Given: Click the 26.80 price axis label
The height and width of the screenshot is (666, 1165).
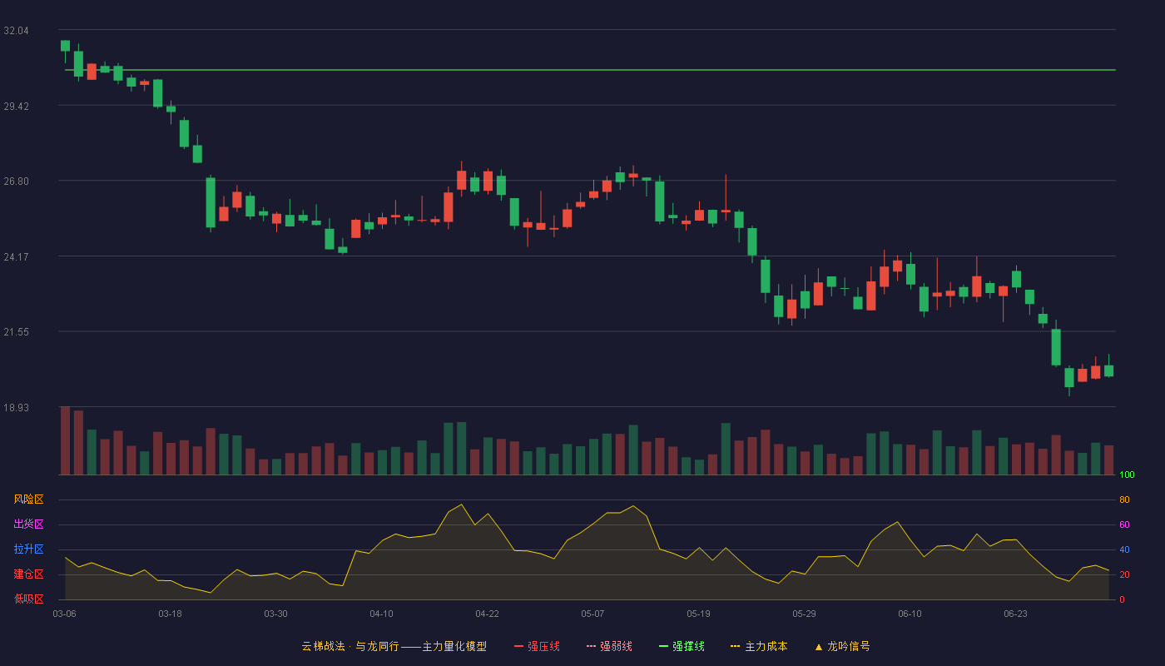Looking at the screenshot, I should (x=16, y=181).
